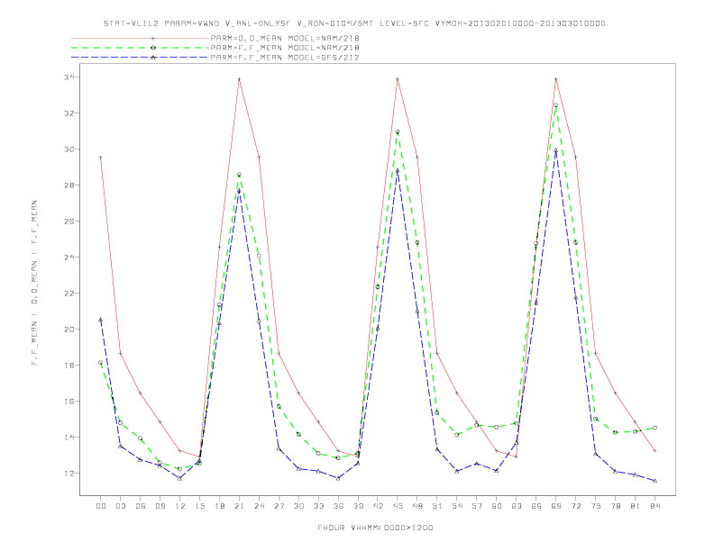Click y-axis tick label 32
The width and height of the screenshot is (714, 551).
coord(69,113)
